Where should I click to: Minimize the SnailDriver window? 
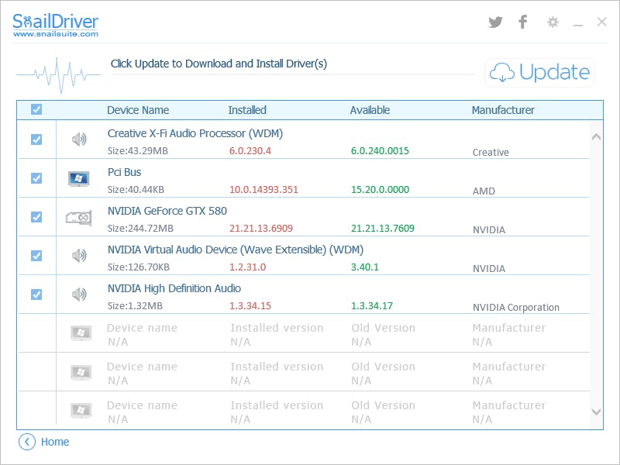(578, 26)
